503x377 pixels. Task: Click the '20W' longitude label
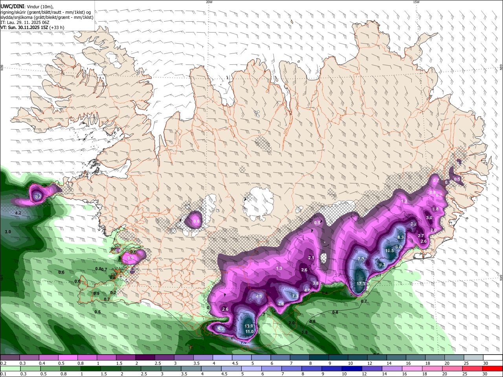click(209, 2)
